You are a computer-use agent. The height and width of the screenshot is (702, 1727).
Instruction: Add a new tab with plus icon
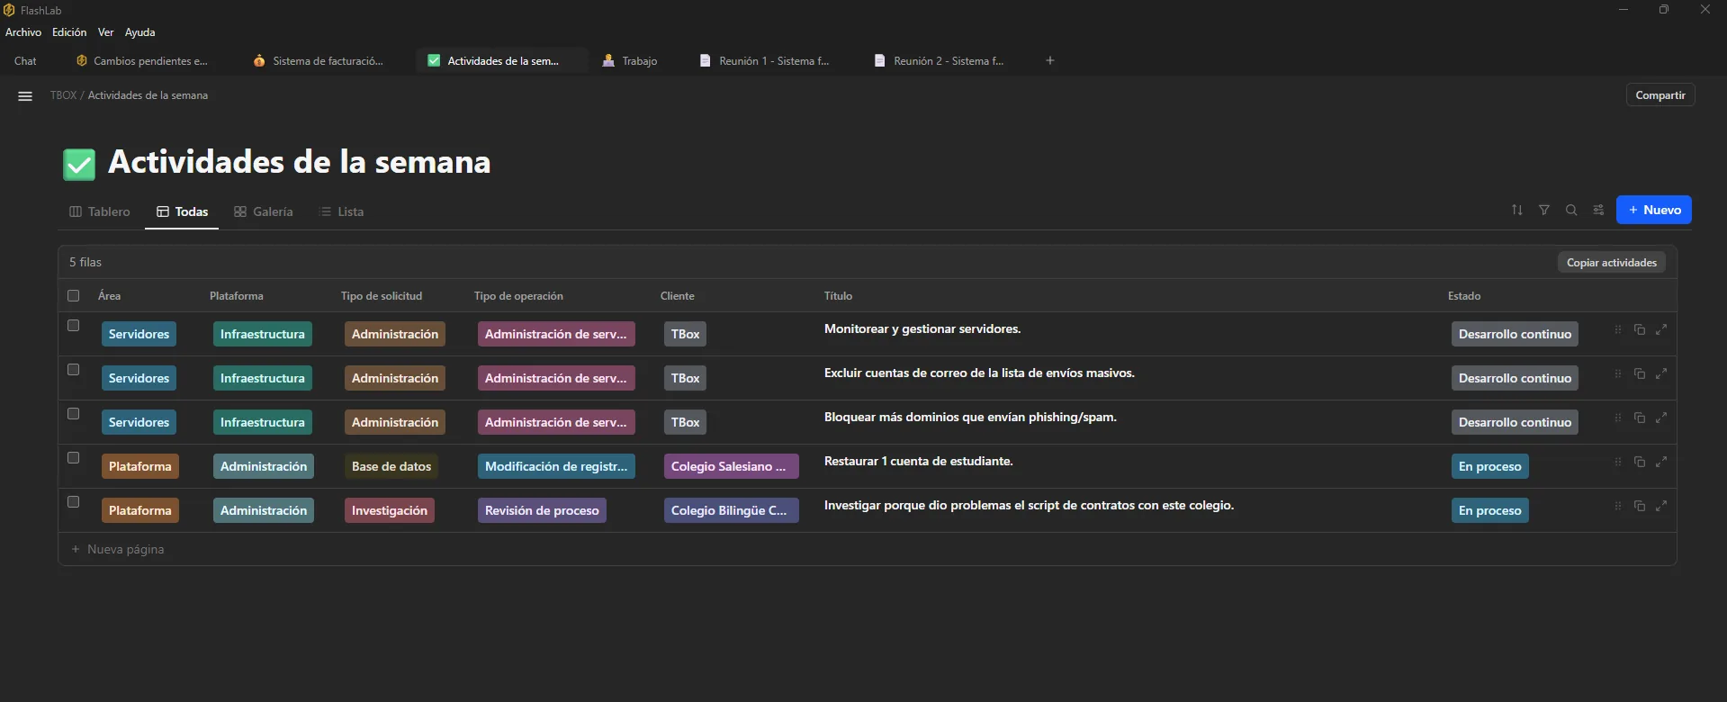(x=1049, y=60)
